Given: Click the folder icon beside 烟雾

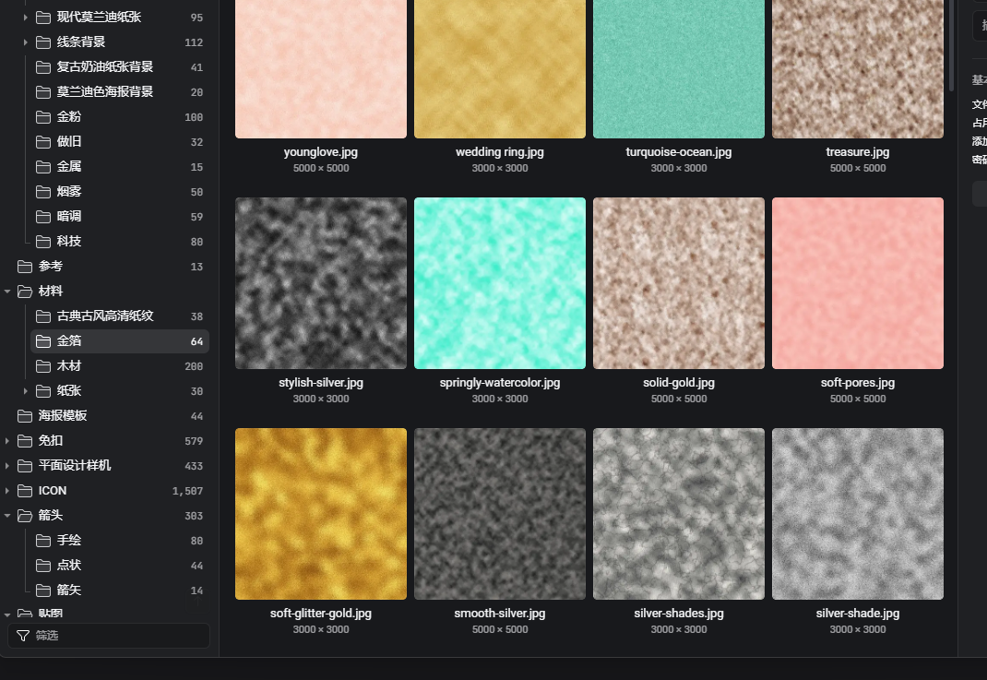Looking at the screenshot, I should pyautogui.click(x=43, y=191).
